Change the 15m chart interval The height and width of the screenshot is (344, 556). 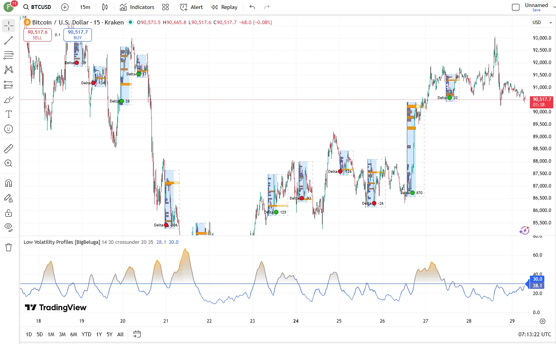tap(85, 7)
